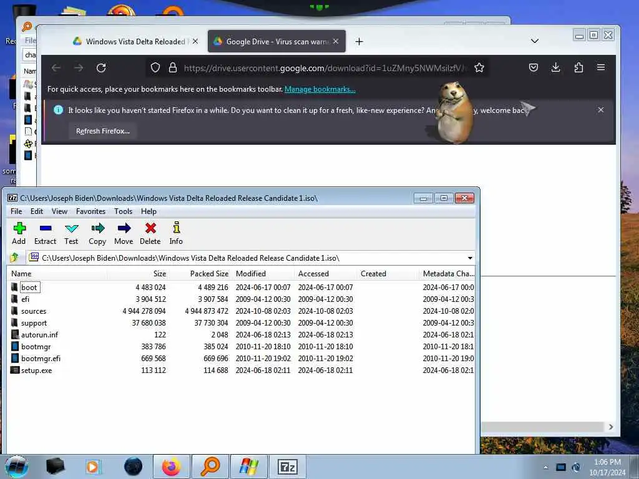This screenshot has height=479, width=639.
Task: Click the Refresh Firefox button
Action: (103, 131)
